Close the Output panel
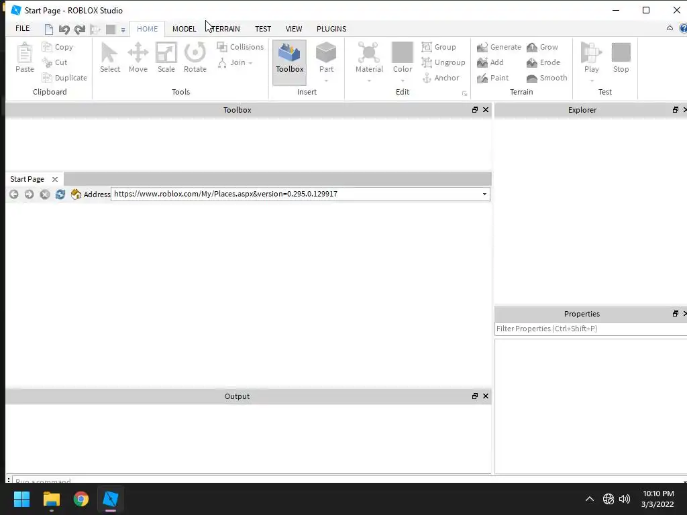 [486, 396]
